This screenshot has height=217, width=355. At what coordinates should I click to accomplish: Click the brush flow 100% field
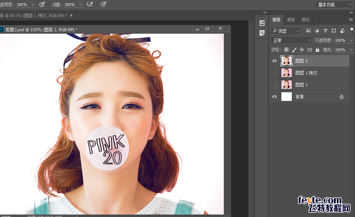click(x=70, y=5)
